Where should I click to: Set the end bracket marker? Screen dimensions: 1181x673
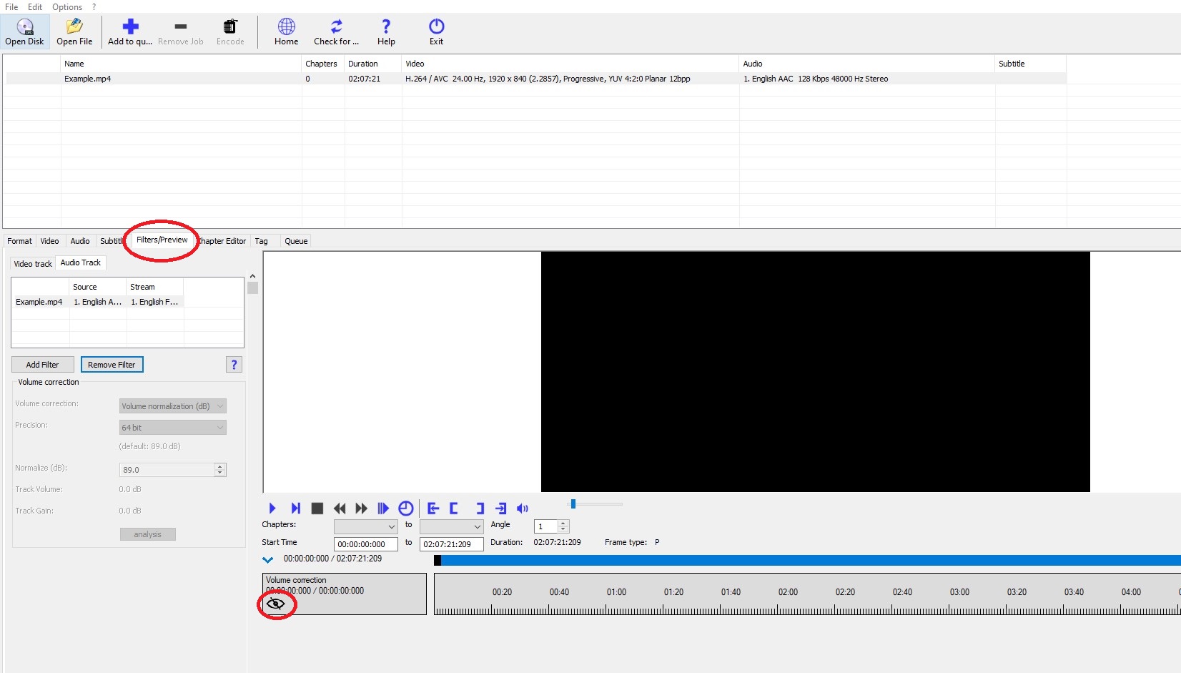point(480,509)
